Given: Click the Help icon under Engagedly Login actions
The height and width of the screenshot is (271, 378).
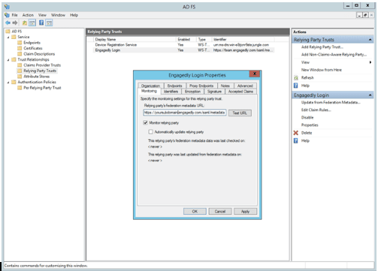Looking at the screenshot, I should coord(296,140).
